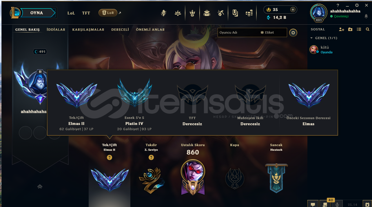Open the Store coins icon

[249, 13]
